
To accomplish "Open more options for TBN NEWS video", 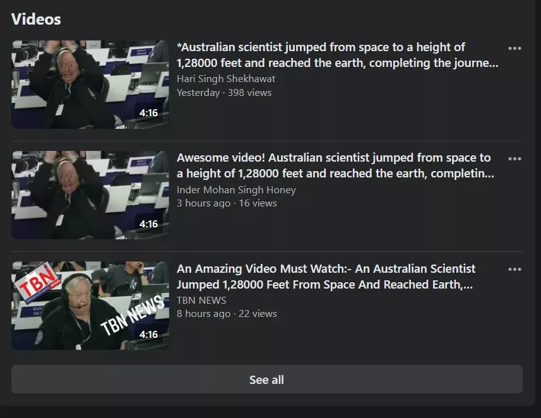I will pos(514,269).
